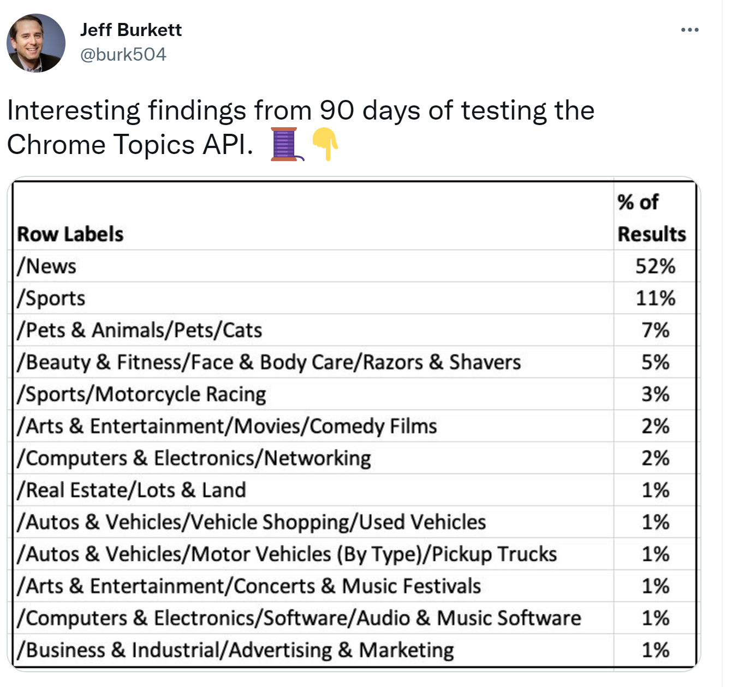This screenshot has width=732, height=687.
Task: Select the /News row label
Action: point(47,266)
